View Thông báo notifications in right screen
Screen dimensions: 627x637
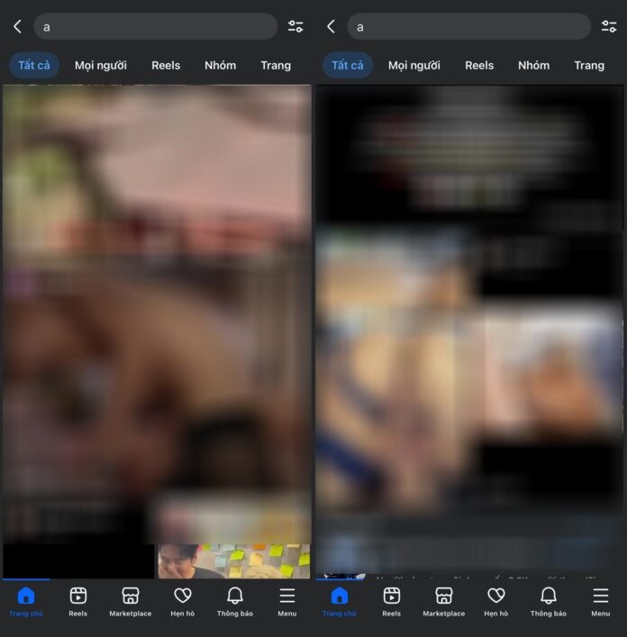[x=549, y=601]
